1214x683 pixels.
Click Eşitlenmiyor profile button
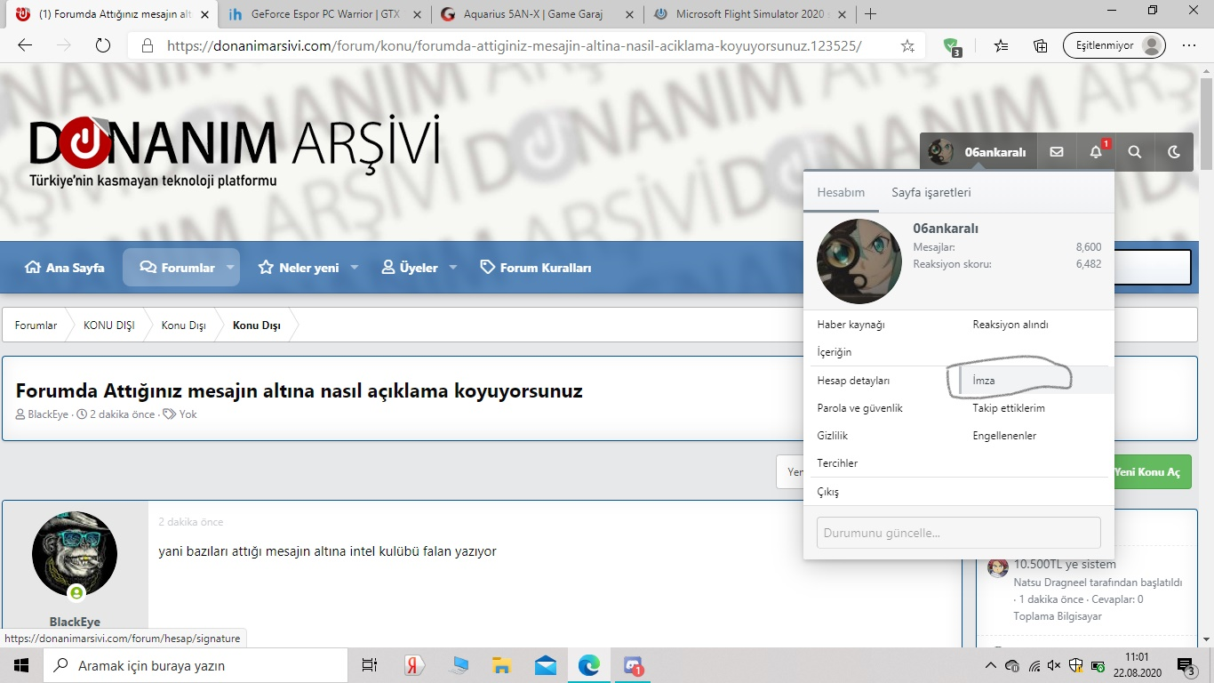point(1114,45)
